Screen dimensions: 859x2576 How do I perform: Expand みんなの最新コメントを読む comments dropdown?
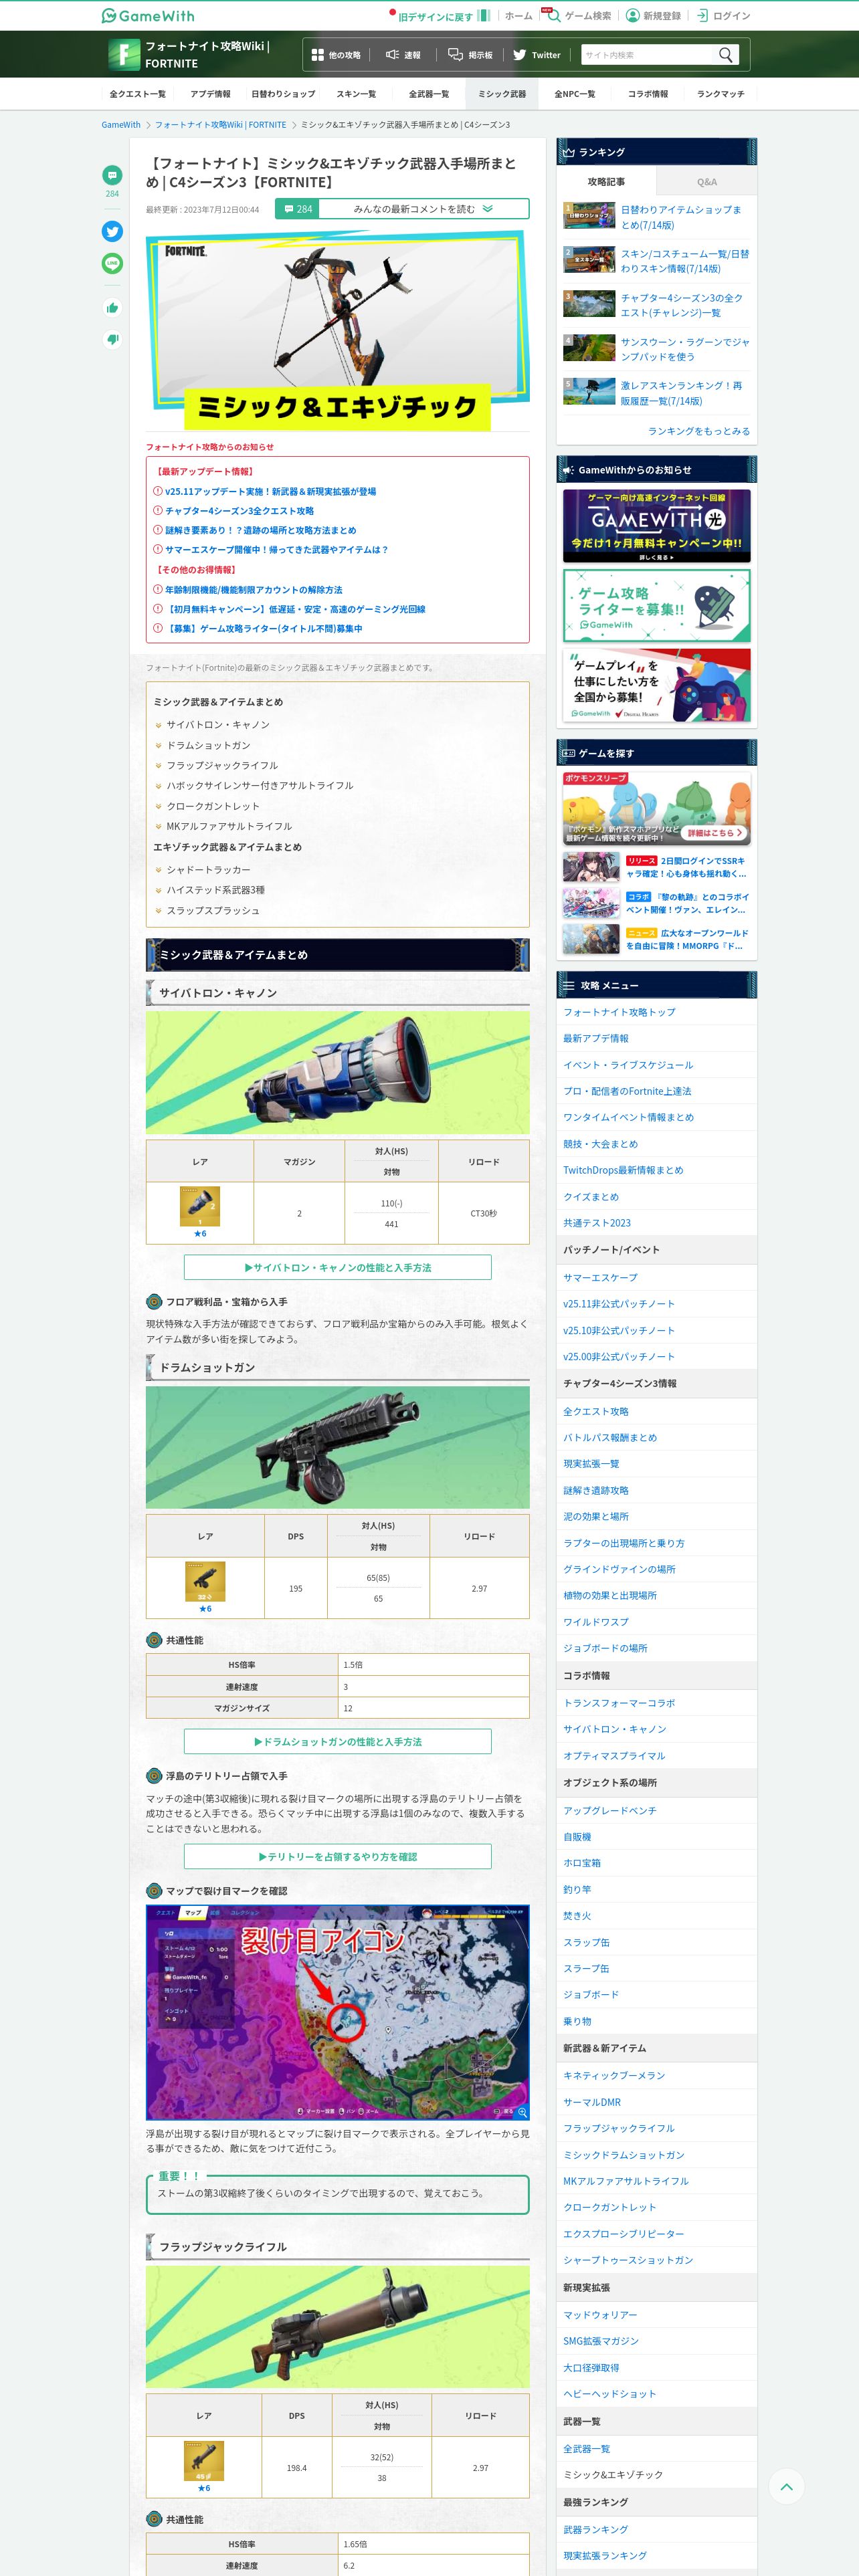423,209
